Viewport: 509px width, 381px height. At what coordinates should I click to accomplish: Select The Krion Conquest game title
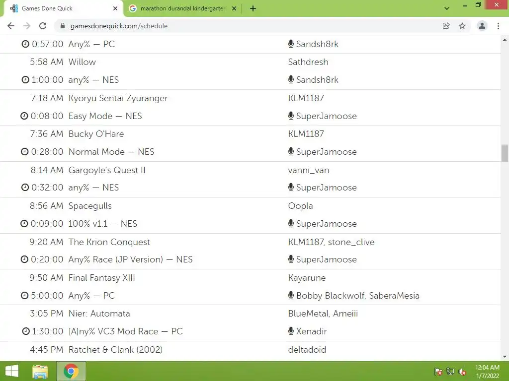click(109, 242)
